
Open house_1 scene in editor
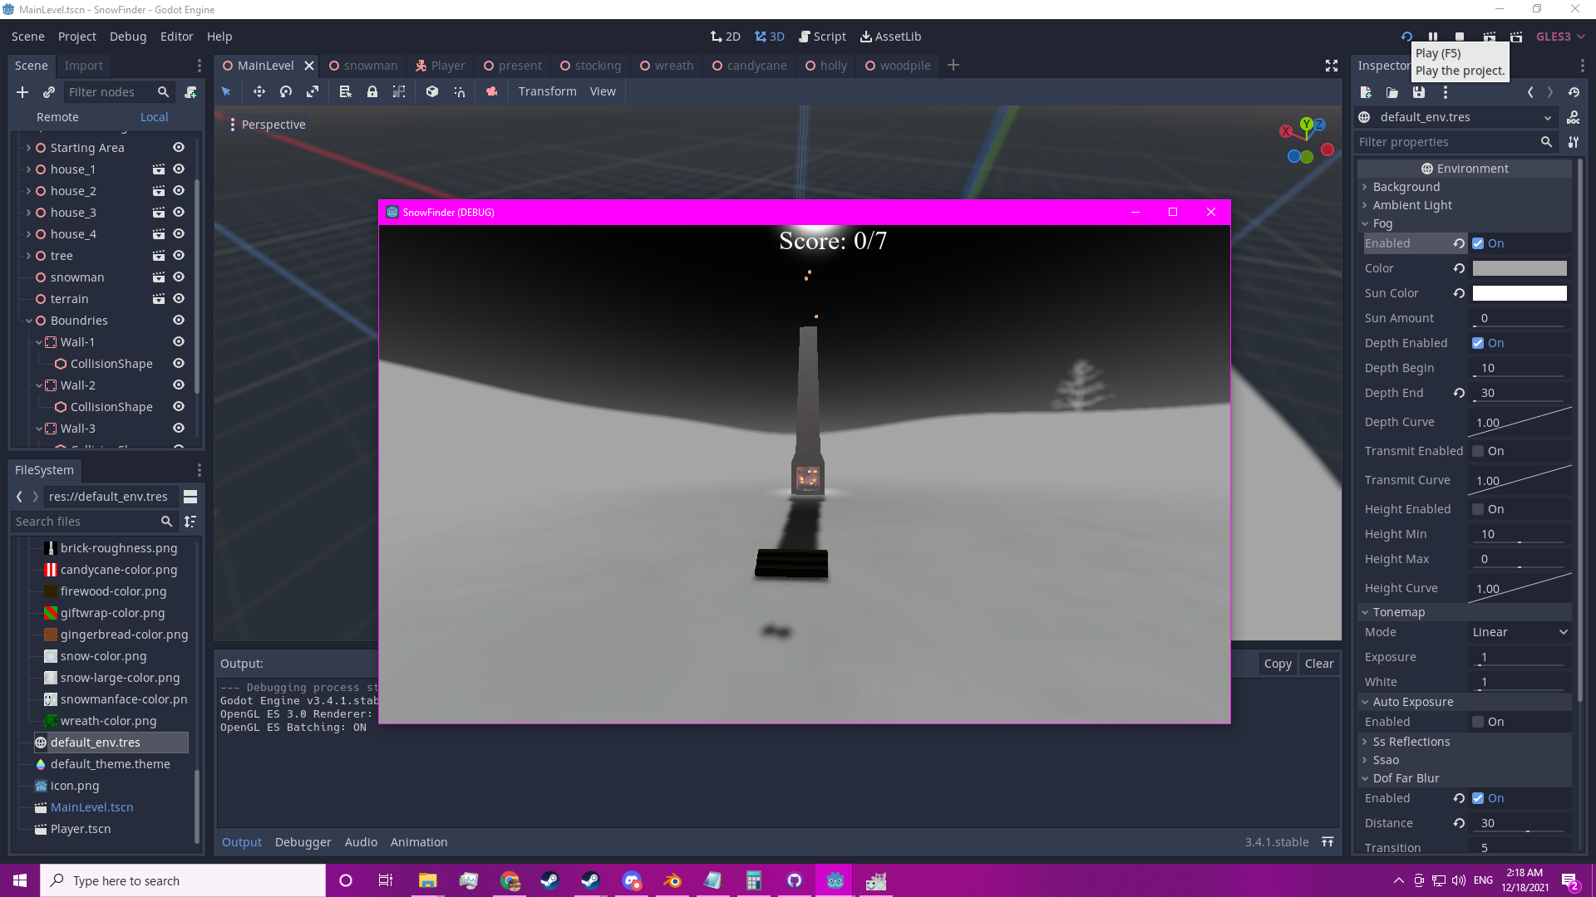pyautogui.click(x=158, y=169)
